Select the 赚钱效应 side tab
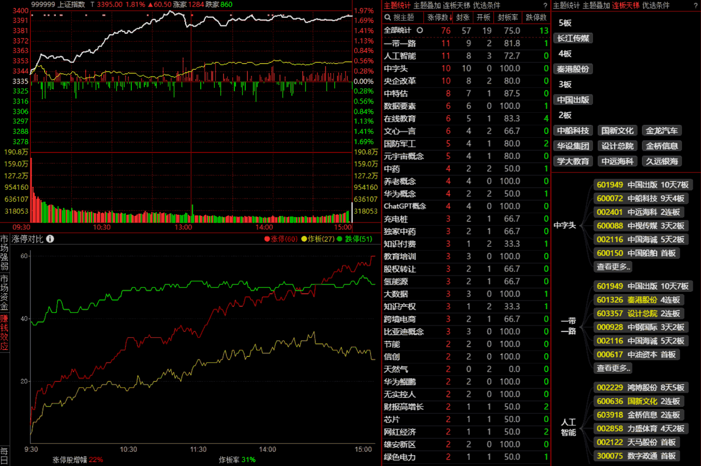 [4, 332]
